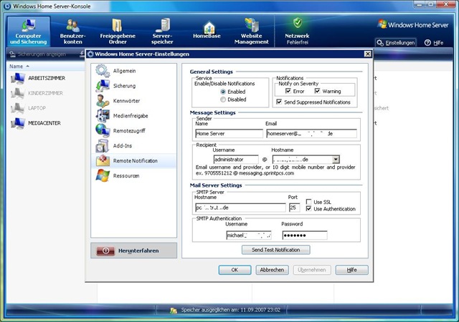Open the Hilfe link in the console header

point(434,43)
